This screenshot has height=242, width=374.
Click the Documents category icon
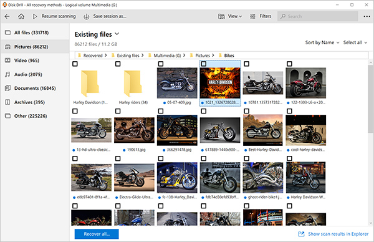[x=8, y=89]
